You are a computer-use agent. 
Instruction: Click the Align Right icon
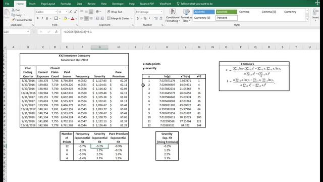pos(91,18)
